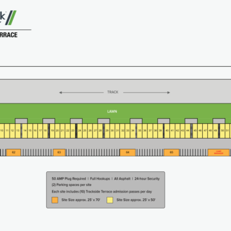
Task: Select orange site 64
Action: click(x=128, y=153)
